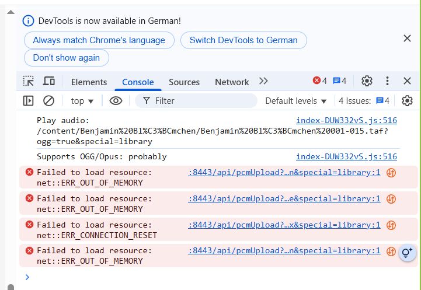Open console settings gear beside Issues
The image size is (421, 290).
point(407,101)
